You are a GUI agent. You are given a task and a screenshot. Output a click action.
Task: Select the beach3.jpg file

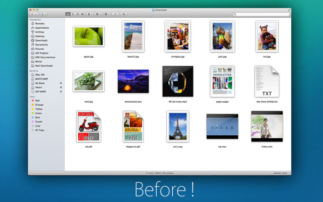pos(133,36)
